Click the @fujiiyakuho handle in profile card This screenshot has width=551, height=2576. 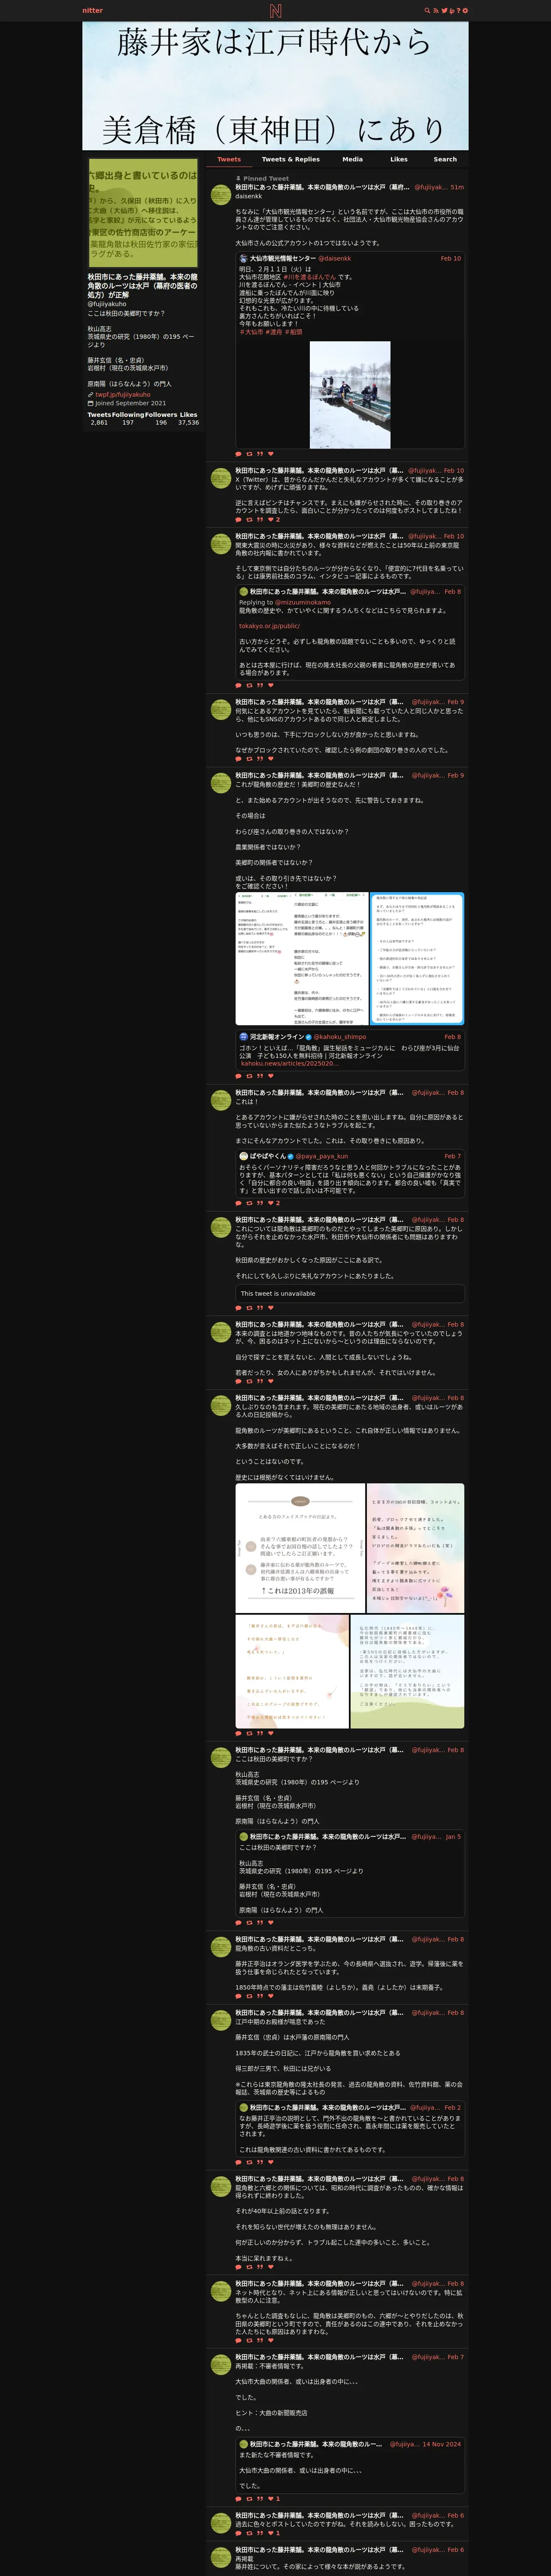[x=107, y=304]
